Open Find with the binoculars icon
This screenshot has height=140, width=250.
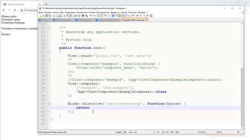tap(83, 16)
